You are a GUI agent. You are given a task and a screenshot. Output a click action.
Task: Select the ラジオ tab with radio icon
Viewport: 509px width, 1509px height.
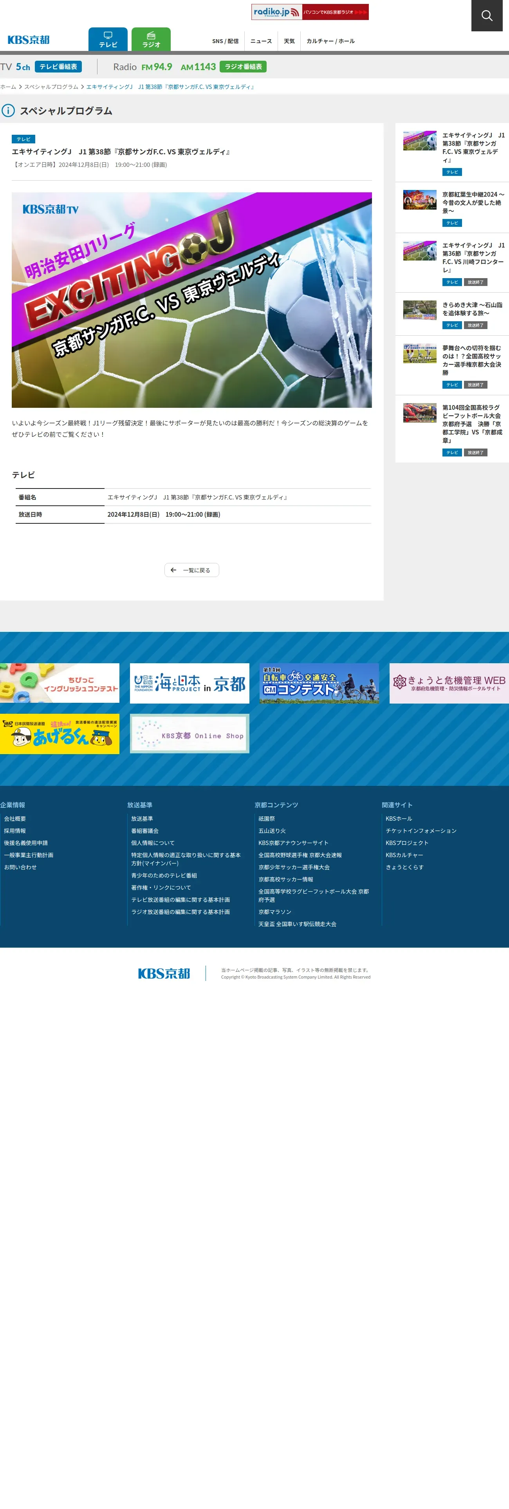click(x=151, y=39)
